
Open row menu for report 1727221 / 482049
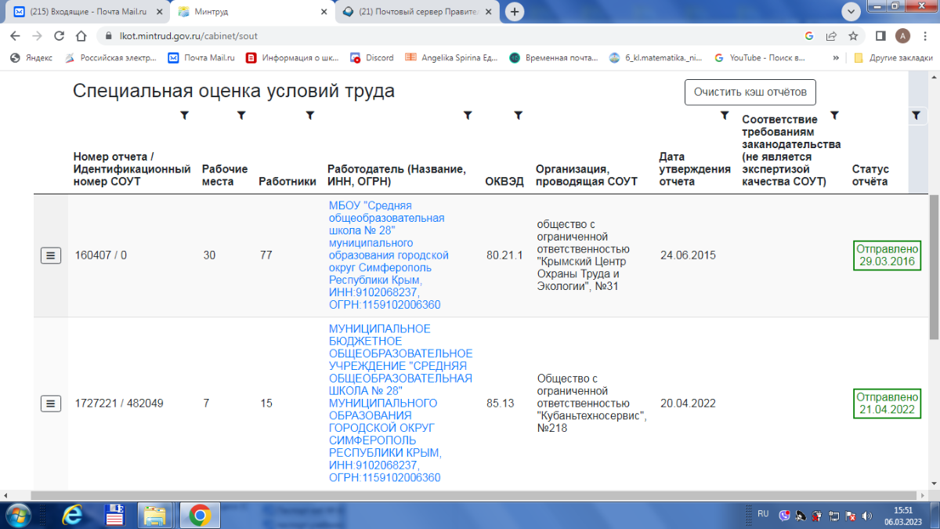tap(51, 404)
